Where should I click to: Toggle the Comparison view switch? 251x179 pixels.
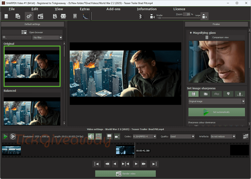tap(208, 37)
